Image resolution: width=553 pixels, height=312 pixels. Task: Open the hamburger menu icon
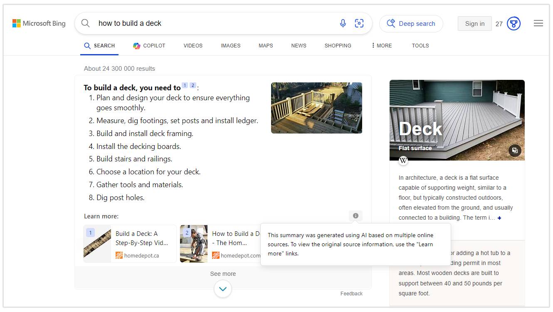538,23
